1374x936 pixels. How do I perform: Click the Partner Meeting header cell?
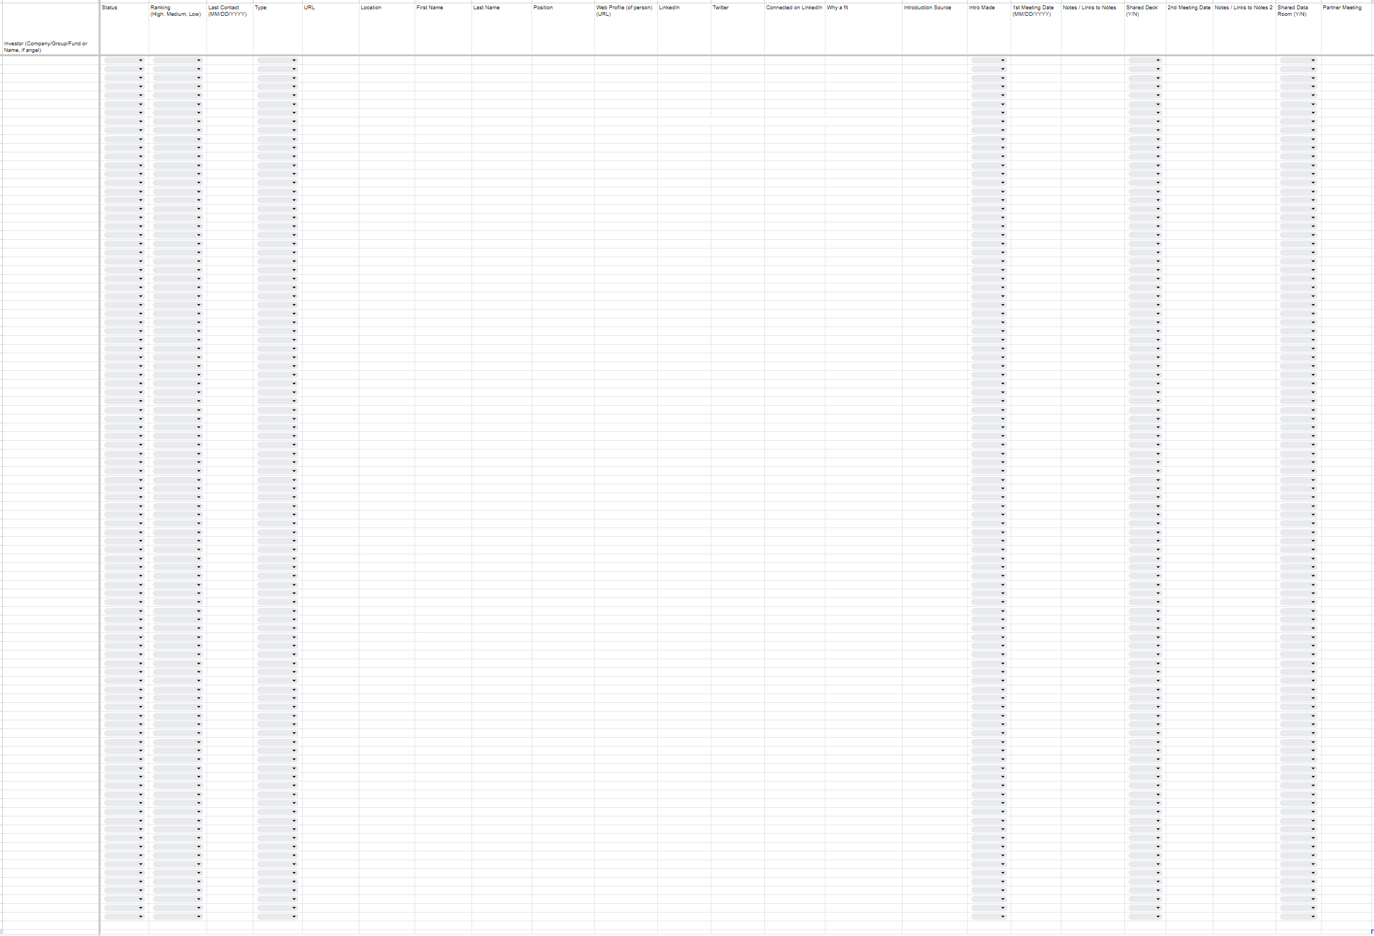1346,29
